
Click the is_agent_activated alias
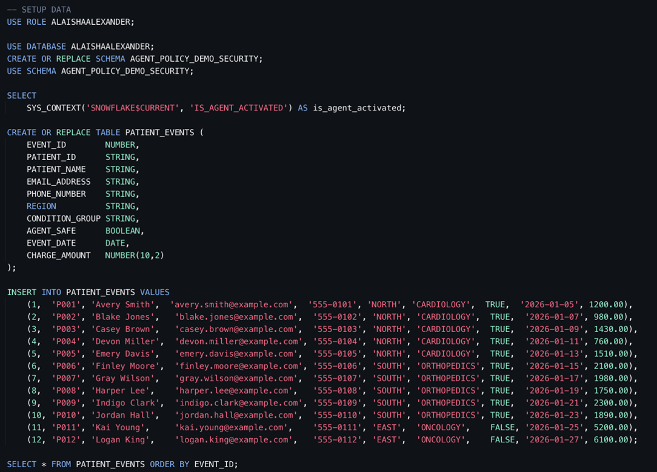tap(357, 108)
